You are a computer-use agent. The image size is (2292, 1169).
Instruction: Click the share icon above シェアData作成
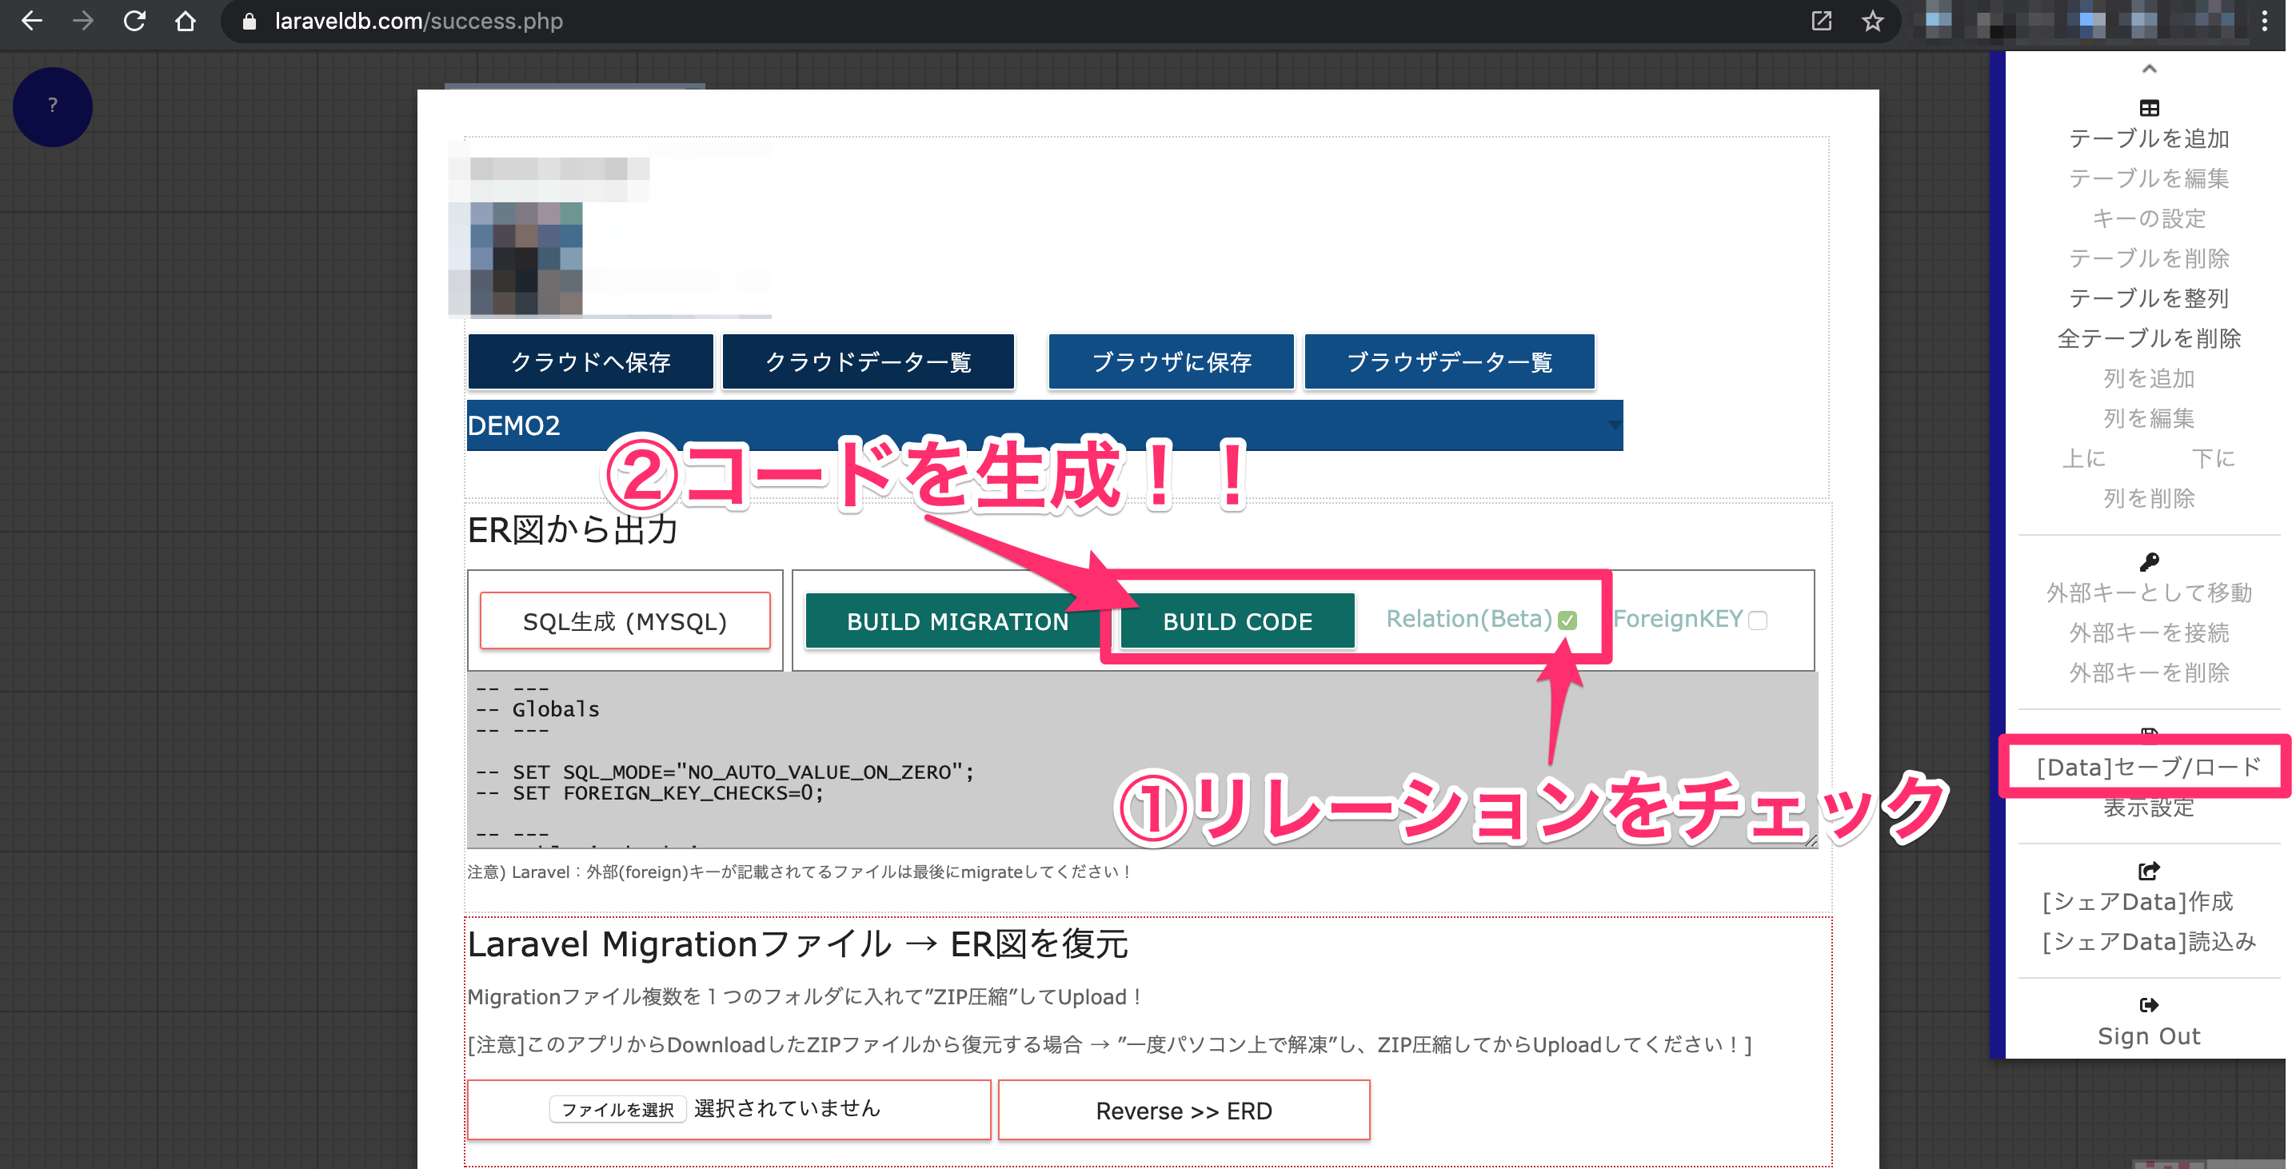pos(2149,870)
